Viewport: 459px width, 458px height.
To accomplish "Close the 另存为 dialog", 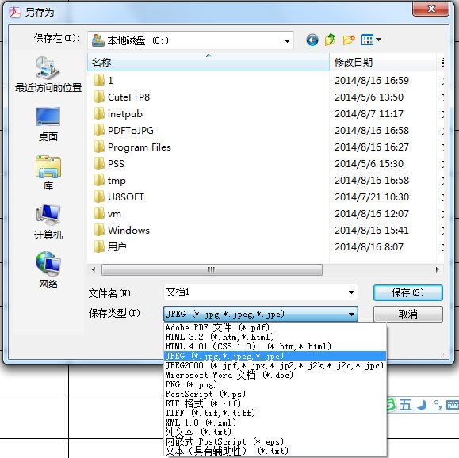I will point(431,9).
